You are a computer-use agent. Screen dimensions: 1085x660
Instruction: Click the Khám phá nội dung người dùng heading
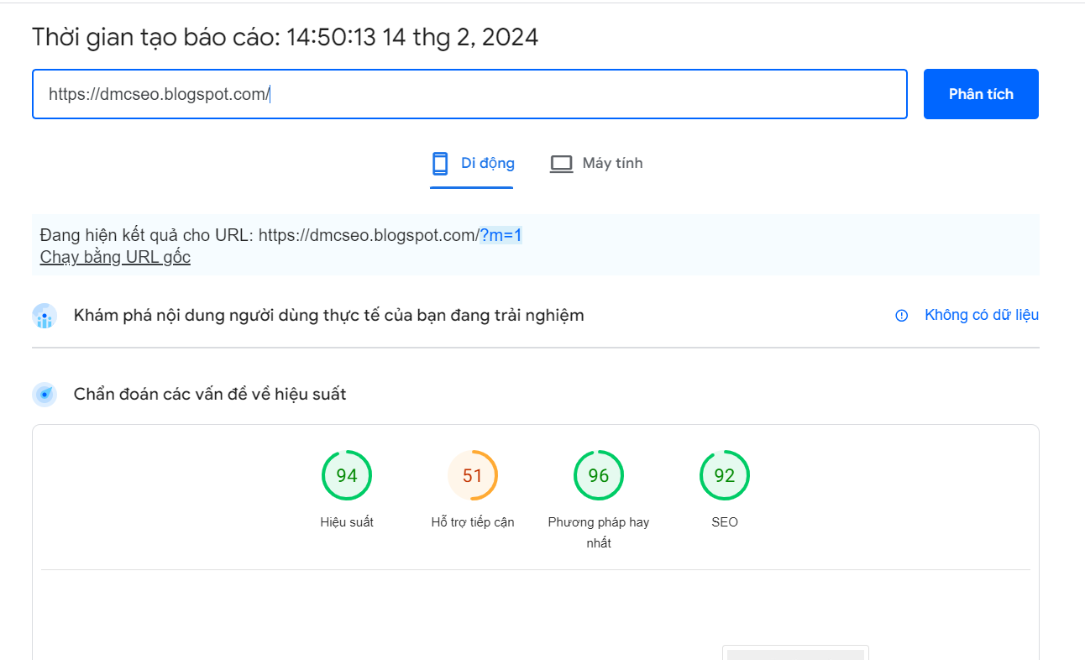point(329,316)
